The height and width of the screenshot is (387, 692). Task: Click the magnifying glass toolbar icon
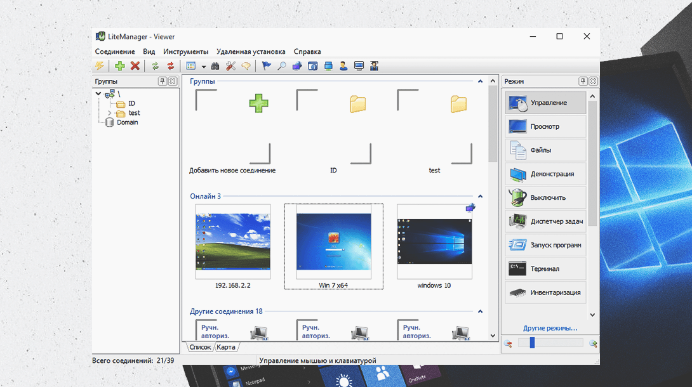pyautogui.click(x=281, y=66)
